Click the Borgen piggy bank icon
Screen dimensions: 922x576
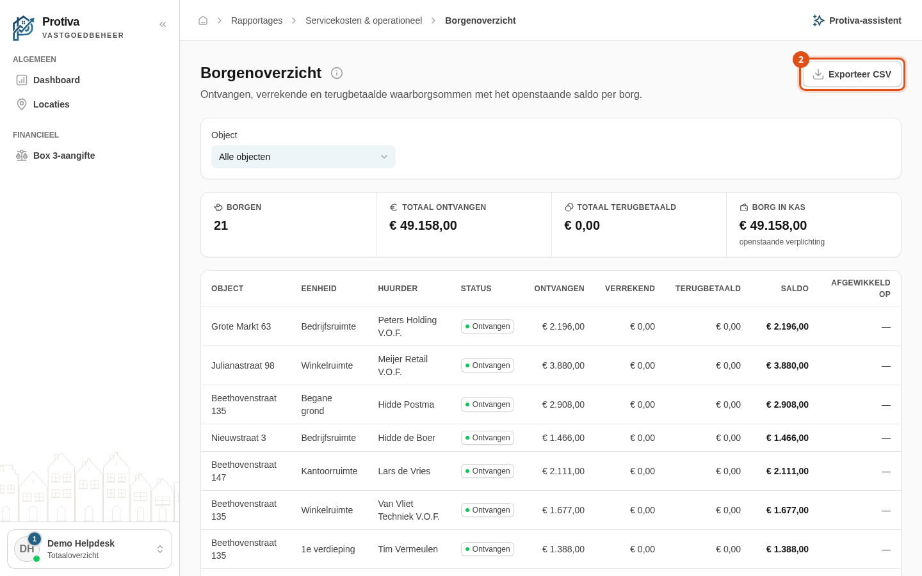[218, 207]
